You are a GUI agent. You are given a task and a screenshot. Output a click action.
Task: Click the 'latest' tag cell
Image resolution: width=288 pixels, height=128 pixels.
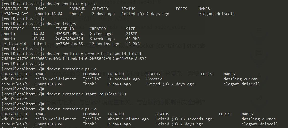click(x=40, y=44)
